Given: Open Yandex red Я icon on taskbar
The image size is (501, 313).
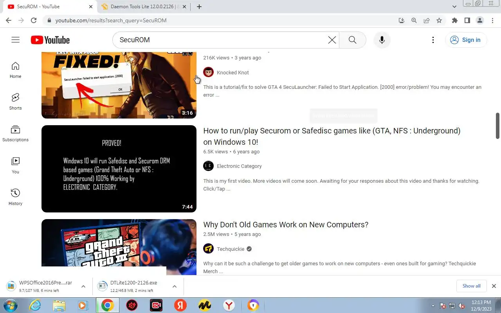Looking at the screenshot, I should pos(180,306).
